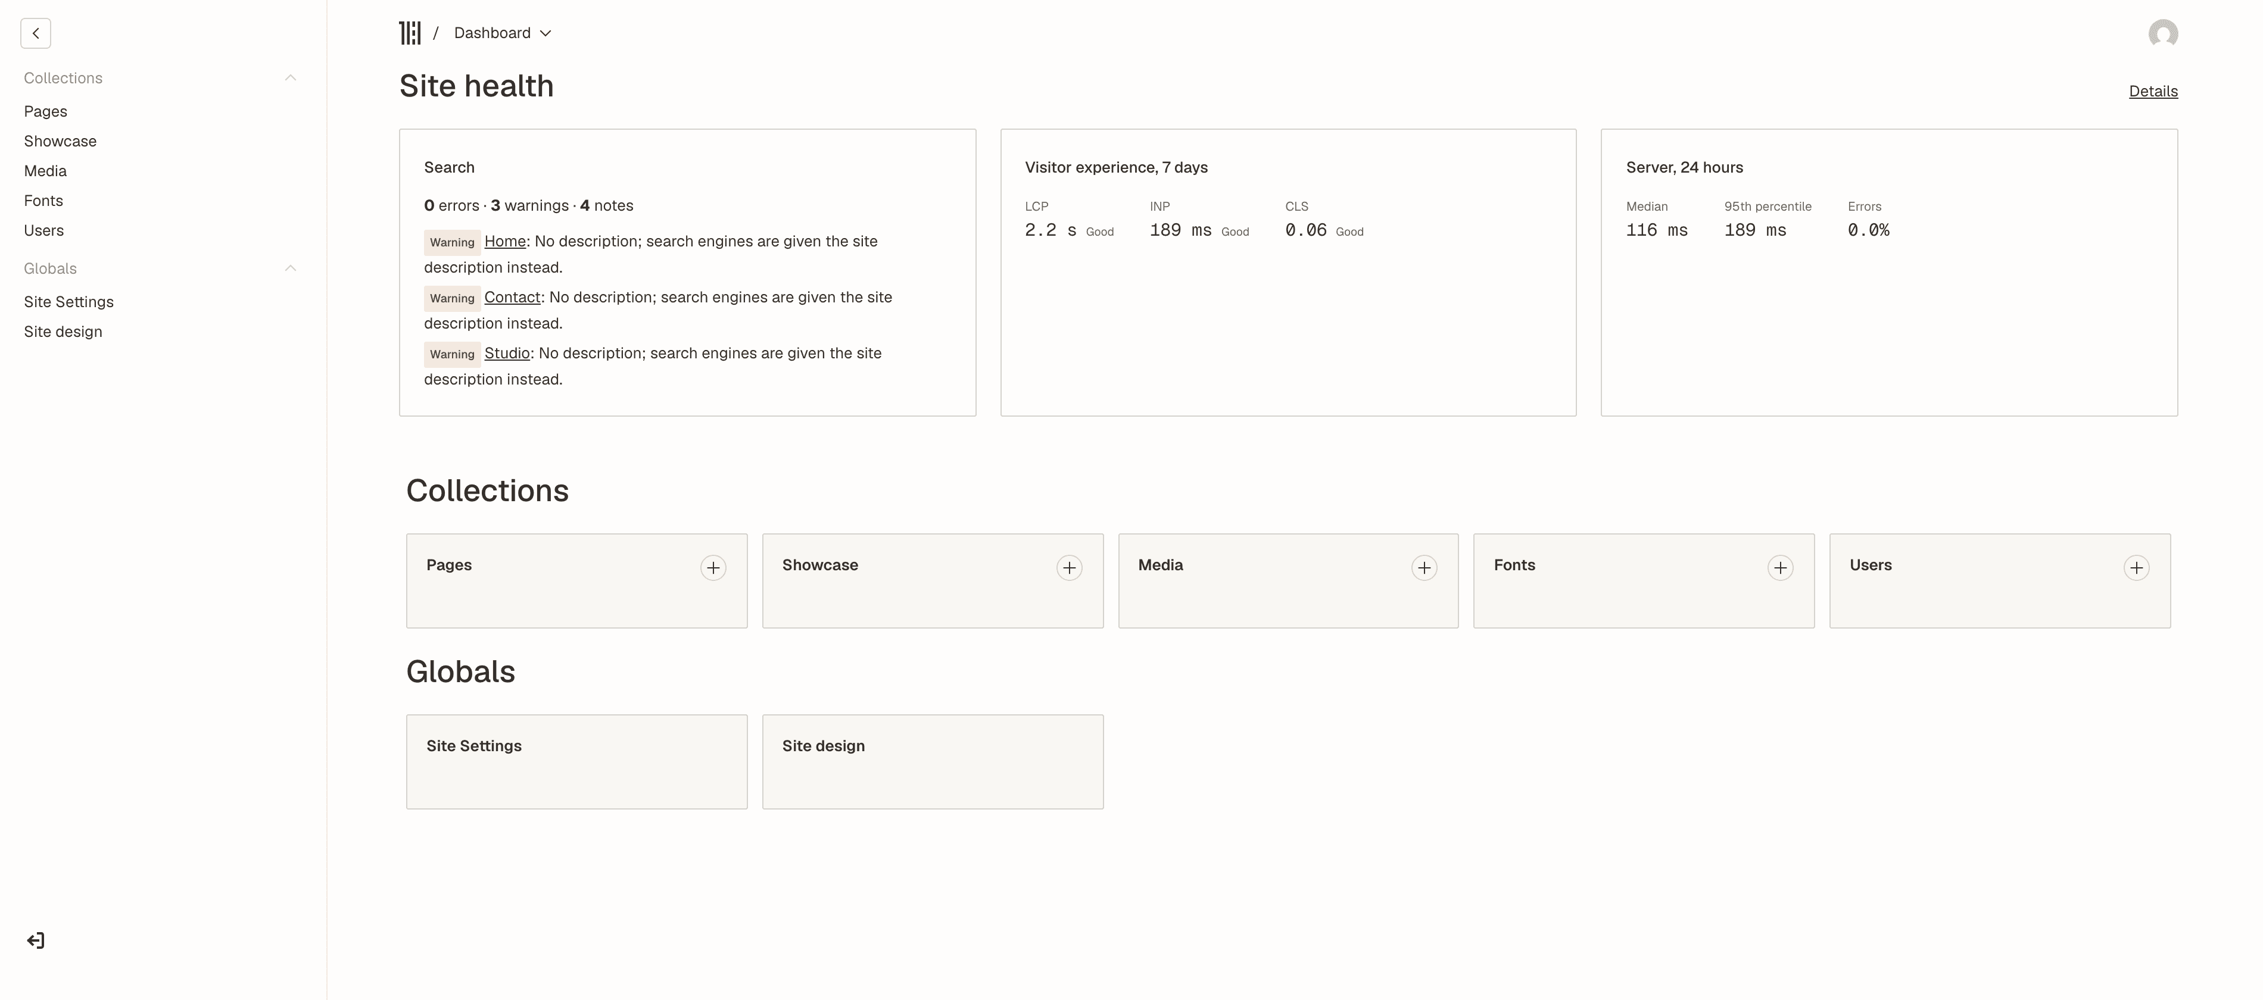Open the Site Settings global card
The width and height of the screenshot is (2263, 1000).
tap(576, 762)
